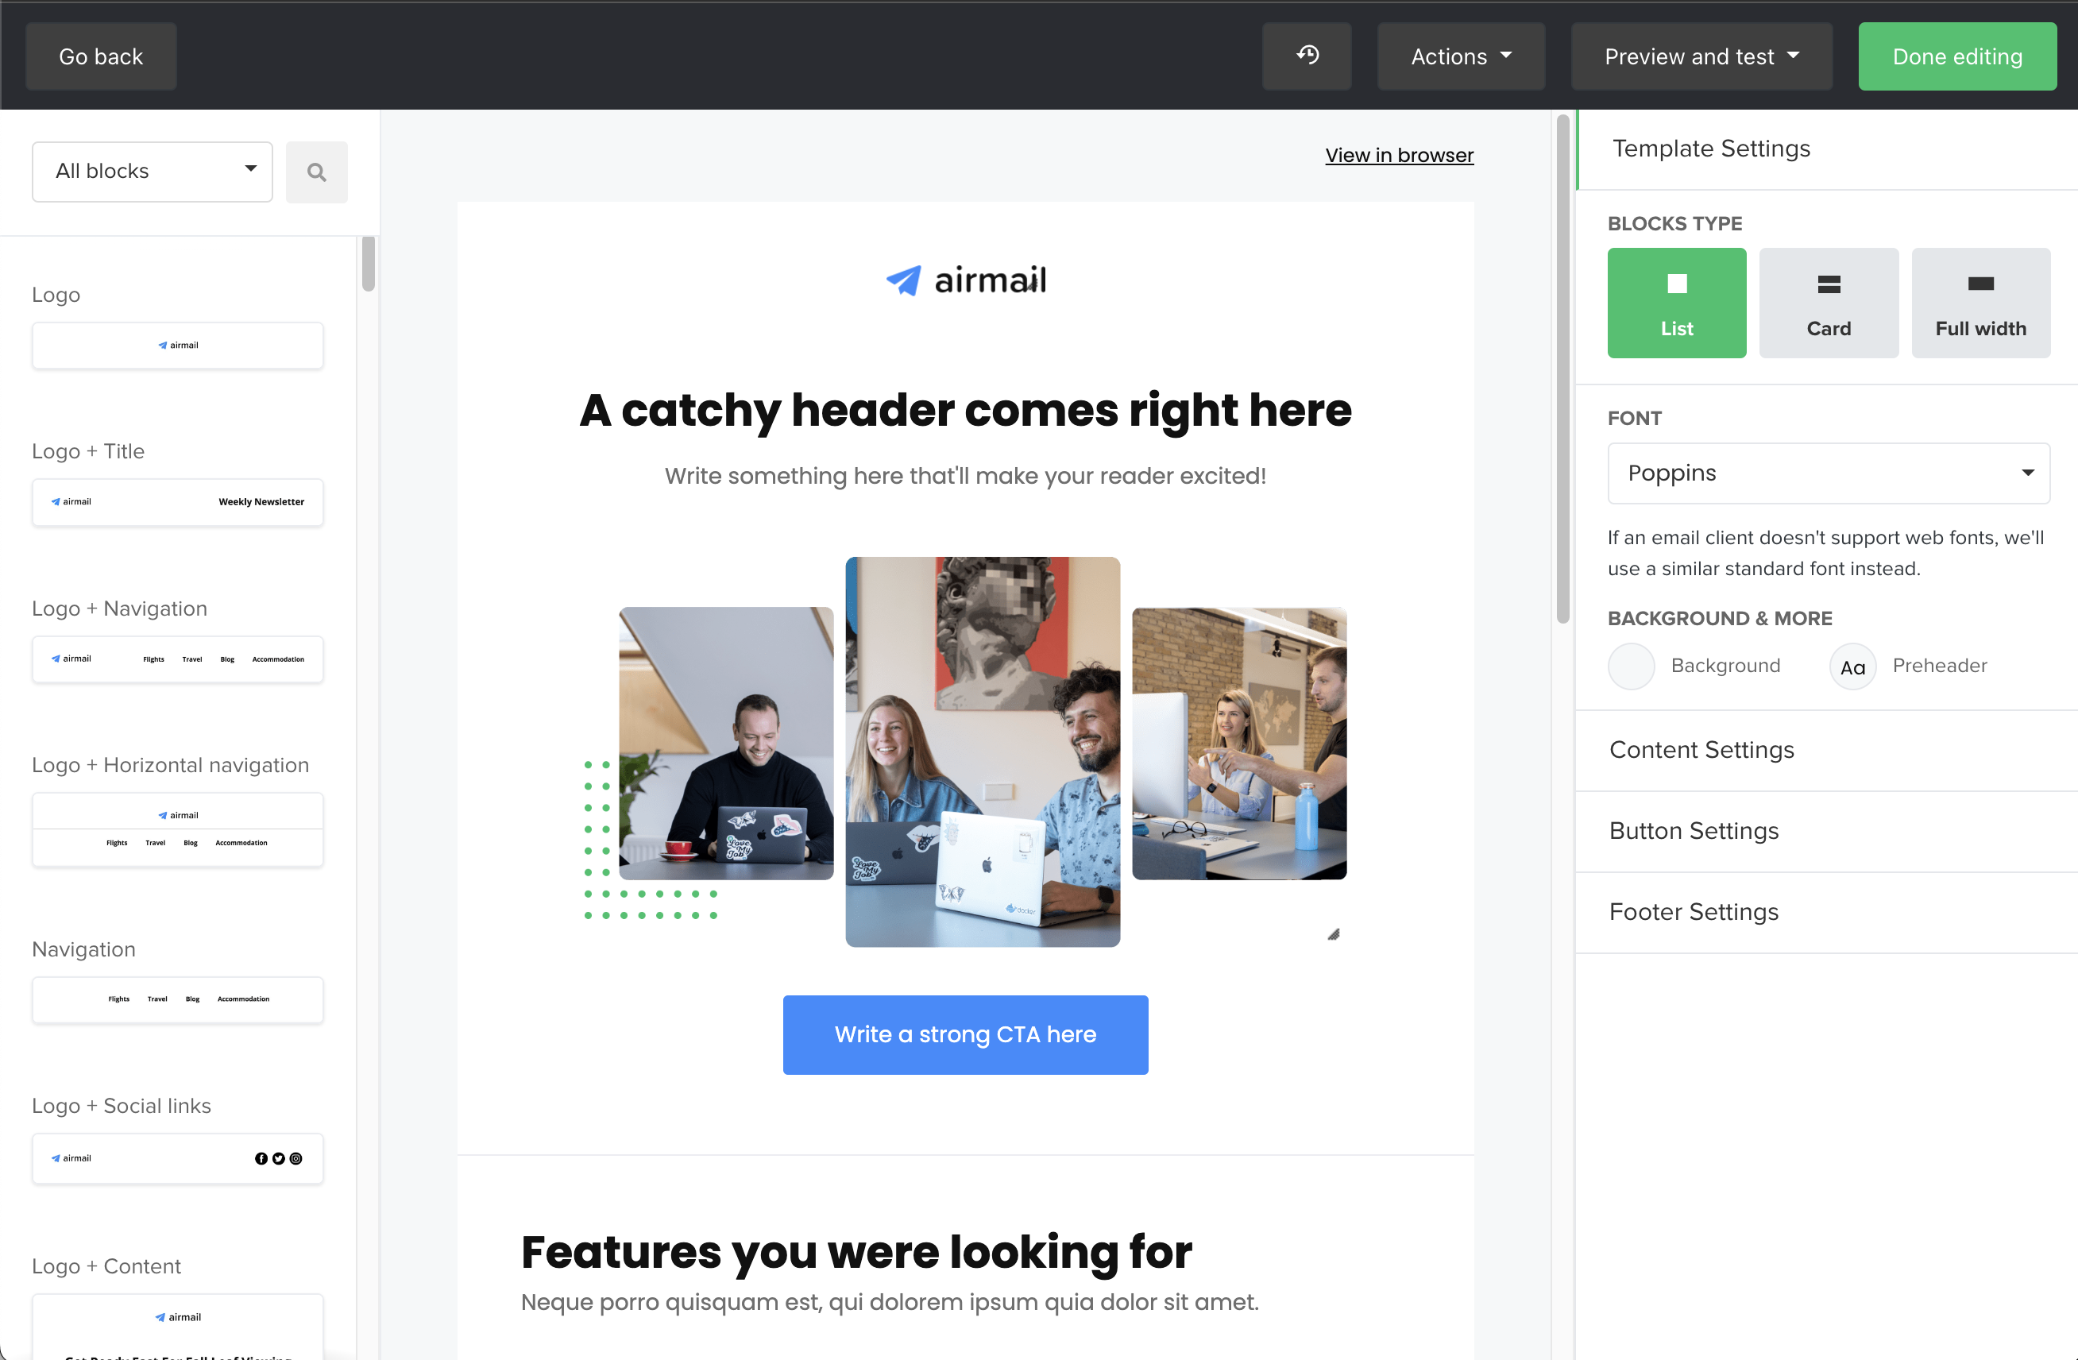The width and height of the screenshot is (2078, 1360).
Task: Click the hero collage image in the canvas
Action: (x=965, y=752)
